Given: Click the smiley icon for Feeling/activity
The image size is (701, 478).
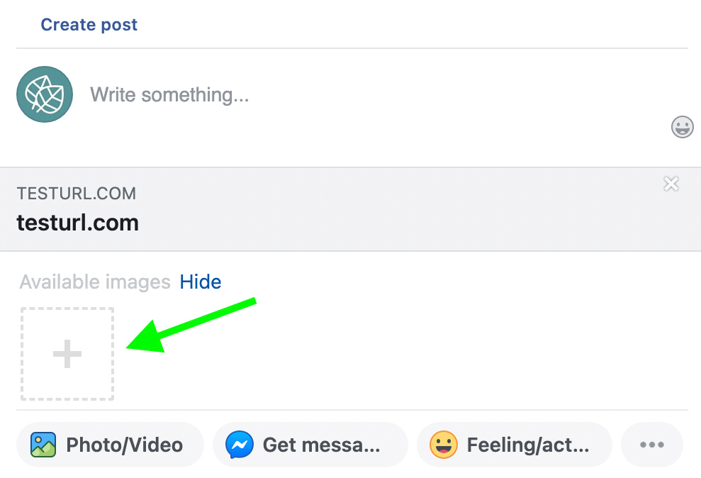Looking at the screenshot, I should [443, 445].
